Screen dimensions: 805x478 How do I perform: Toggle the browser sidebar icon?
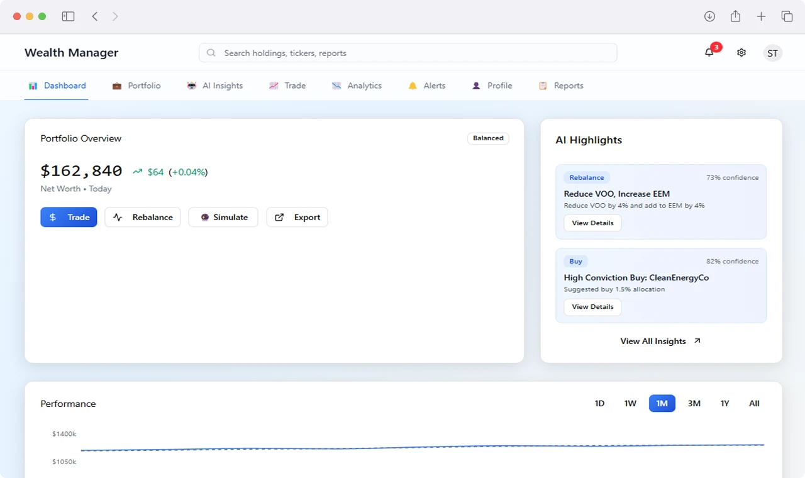pos(68,16)
